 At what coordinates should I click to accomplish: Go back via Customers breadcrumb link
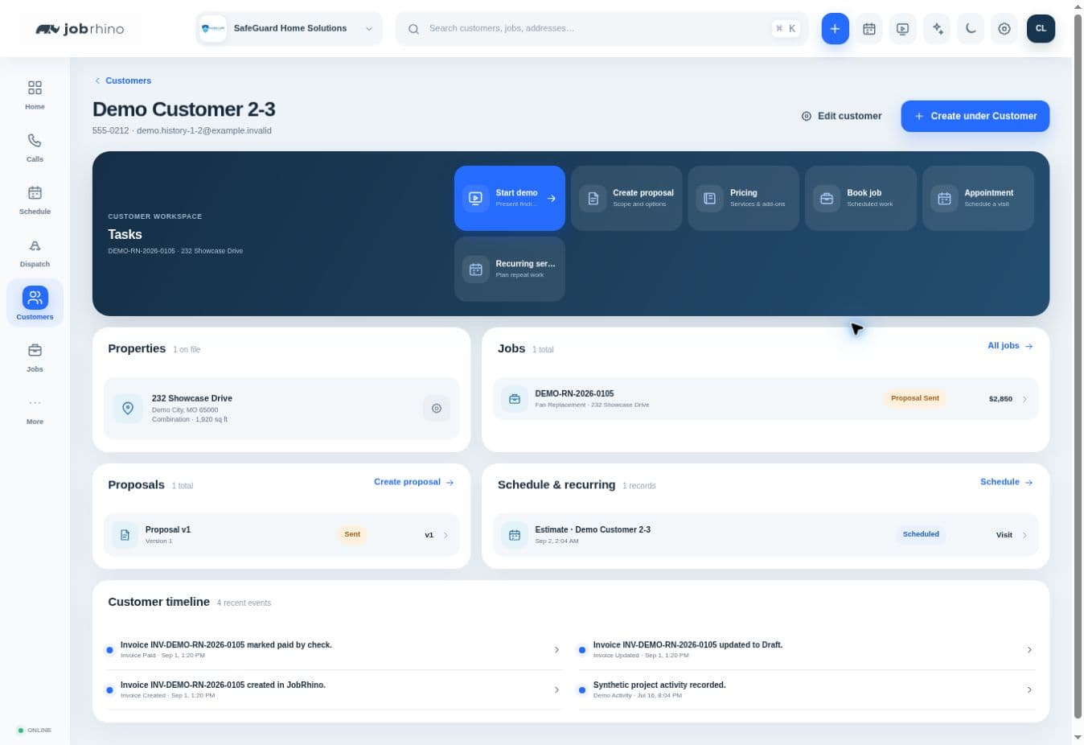[x=123, y=80]
